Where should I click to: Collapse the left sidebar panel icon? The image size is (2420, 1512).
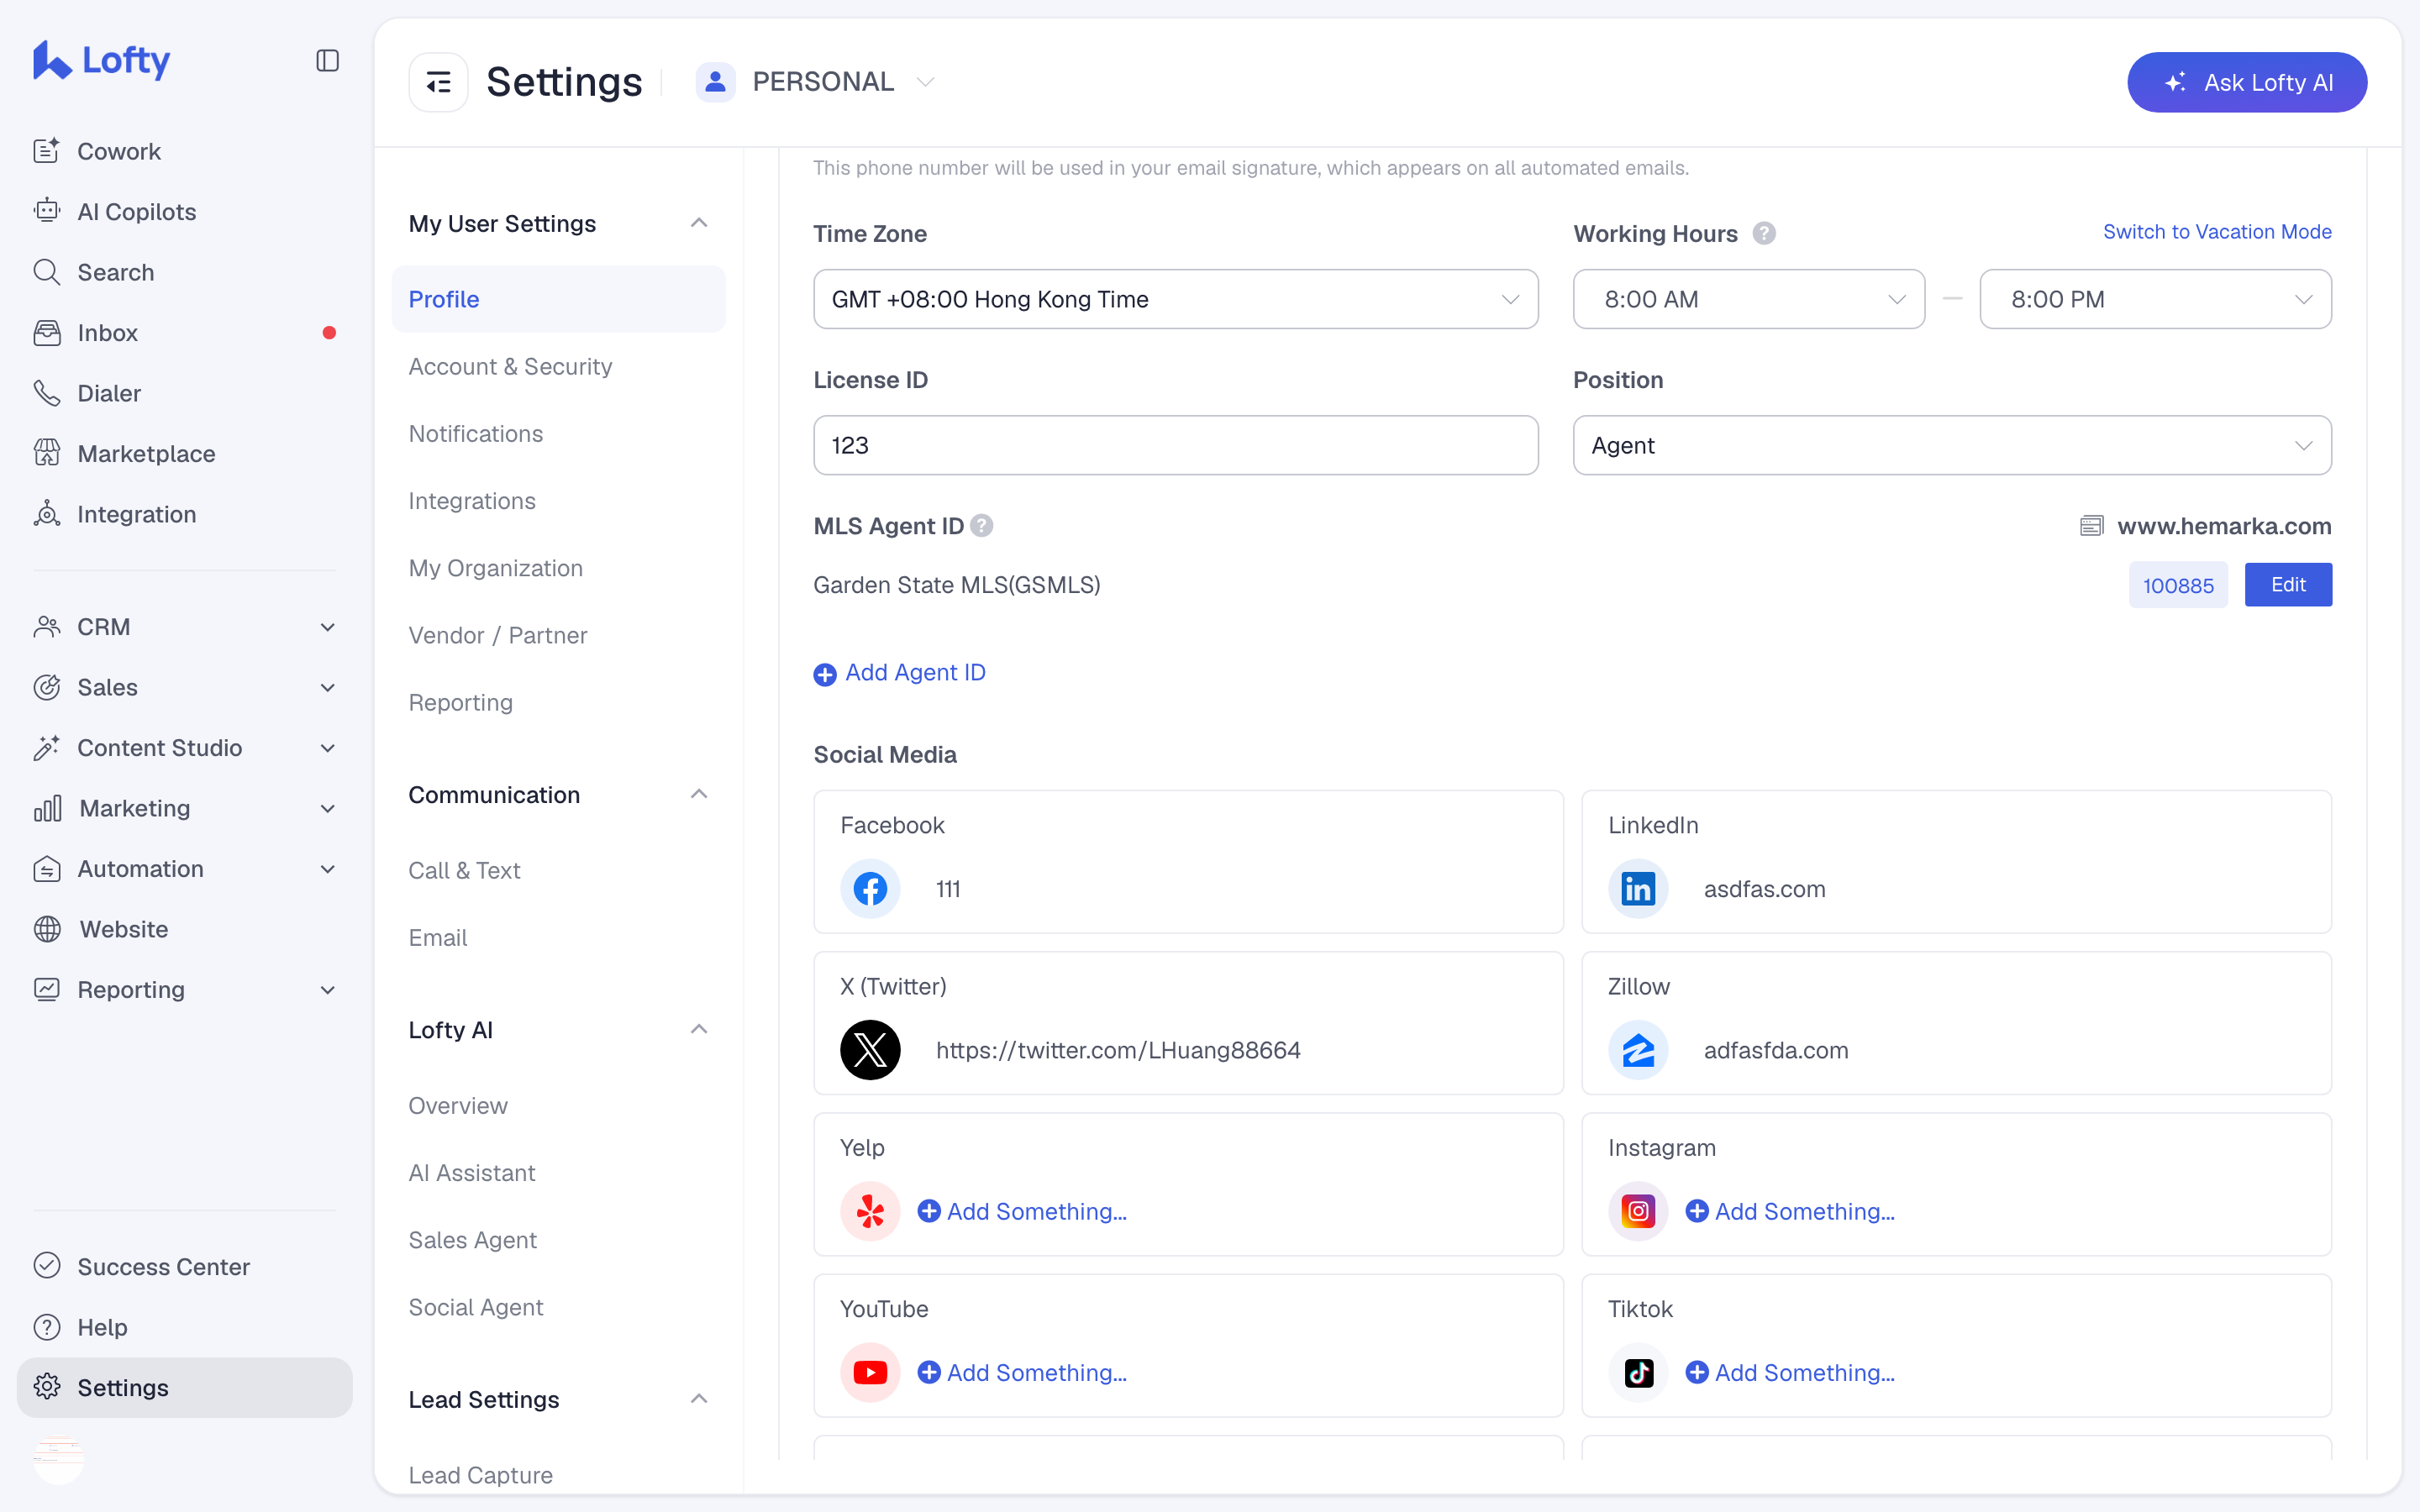[x=327, y=61]
